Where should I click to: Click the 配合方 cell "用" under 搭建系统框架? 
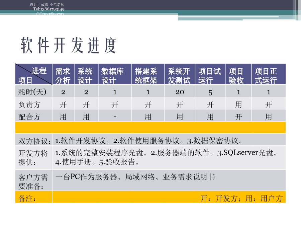click(148, 117)
